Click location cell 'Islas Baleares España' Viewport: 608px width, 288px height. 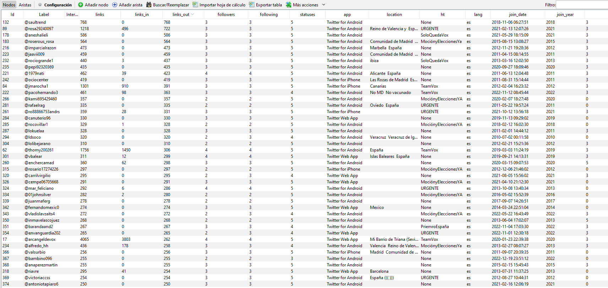pyautogui.click(x=390, y=156)
